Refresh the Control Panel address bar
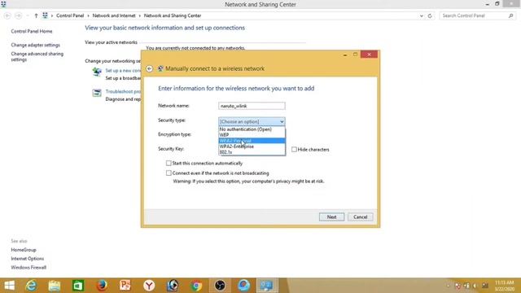The image size is (521, 293). click(430, 15)
